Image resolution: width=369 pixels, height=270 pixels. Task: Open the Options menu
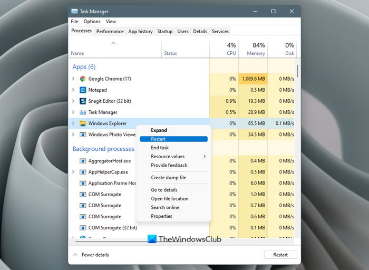tap(92, 22)
